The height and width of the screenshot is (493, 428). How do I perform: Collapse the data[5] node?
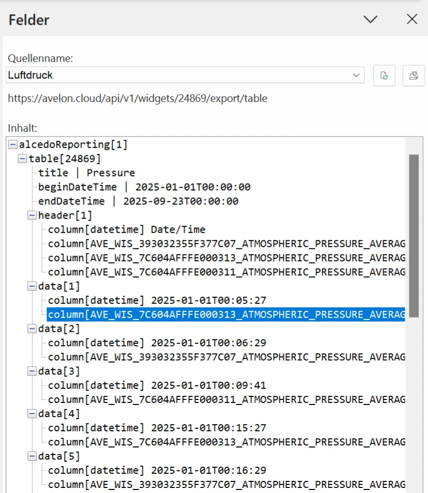point(31,456)
